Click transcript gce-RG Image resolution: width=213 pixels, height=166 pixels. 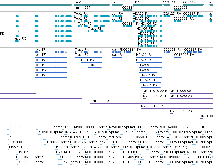pyautogui.click(x=44, y=41)
